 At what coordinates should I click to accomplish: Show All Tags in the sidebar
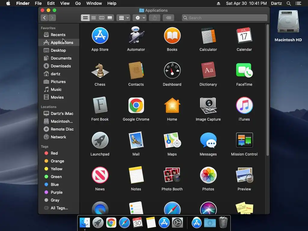(59, 208)
